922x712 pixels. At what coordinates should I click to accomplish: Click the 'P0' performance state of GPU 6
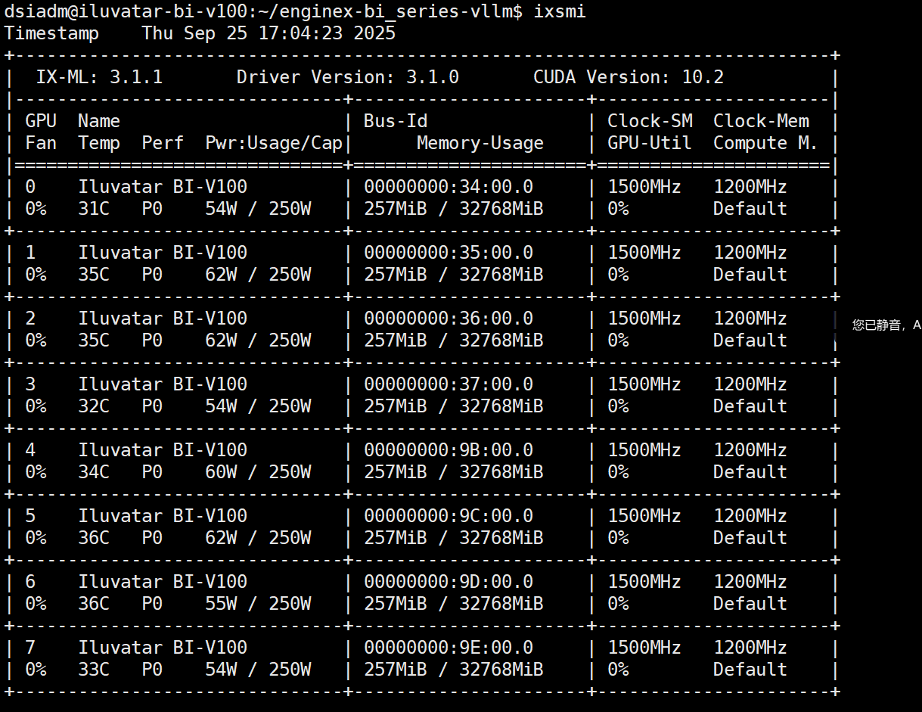click(152, 604)
